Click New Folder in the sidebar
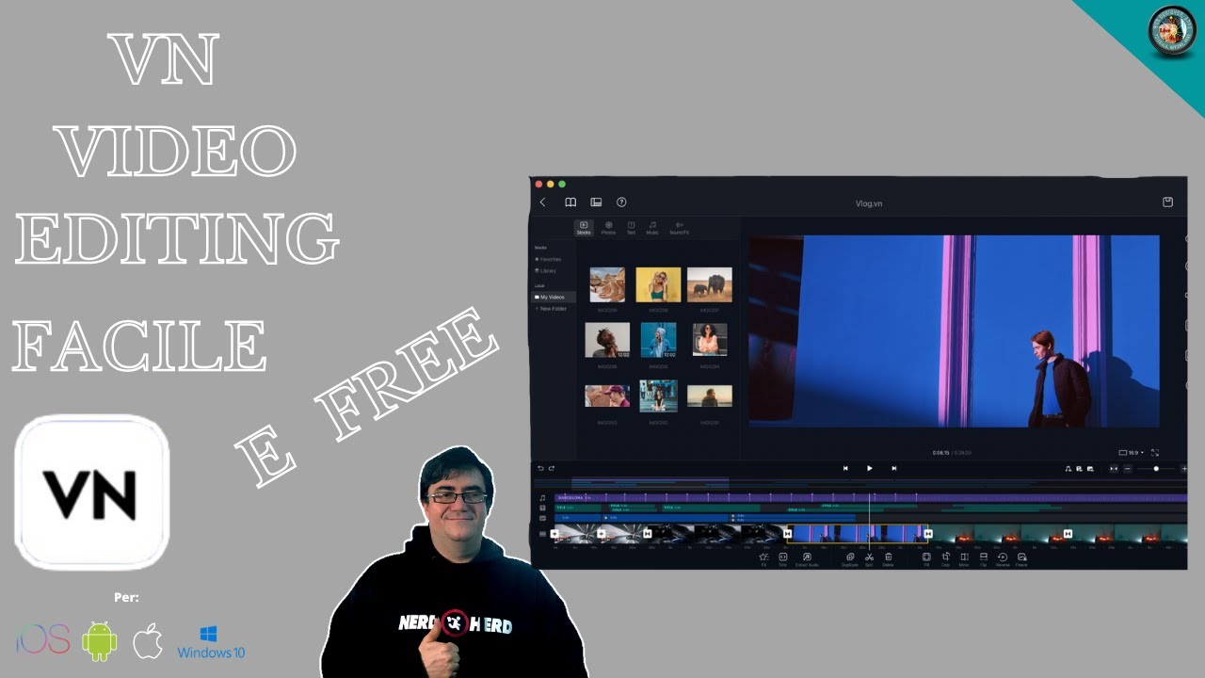1205x678 pixels. pyautogui.click(x=551, y=309)
